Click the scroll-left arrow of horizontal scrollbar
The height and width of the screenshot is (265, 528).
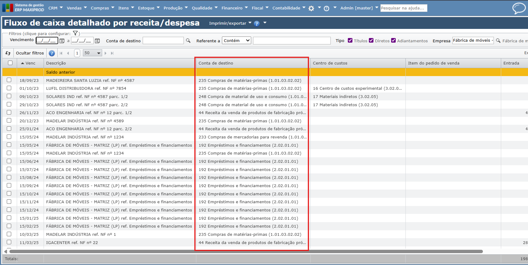pos(6,252)
